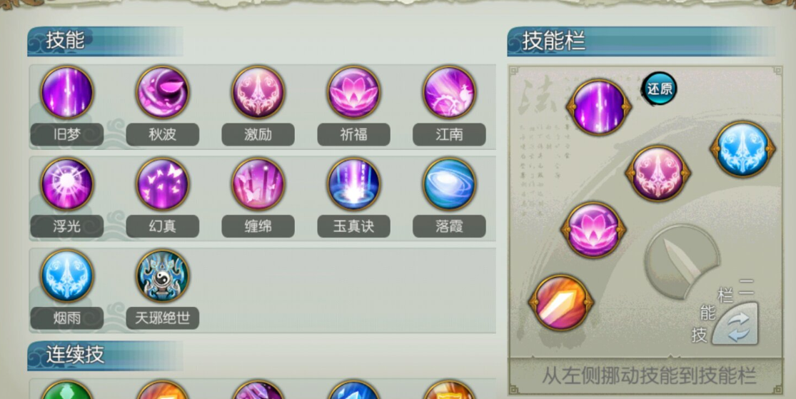Image resolution: width=796 pixels, height=399 pixels.
Task: Choose the 祈福 lotus skill icon in list
Action: point(354,92)
